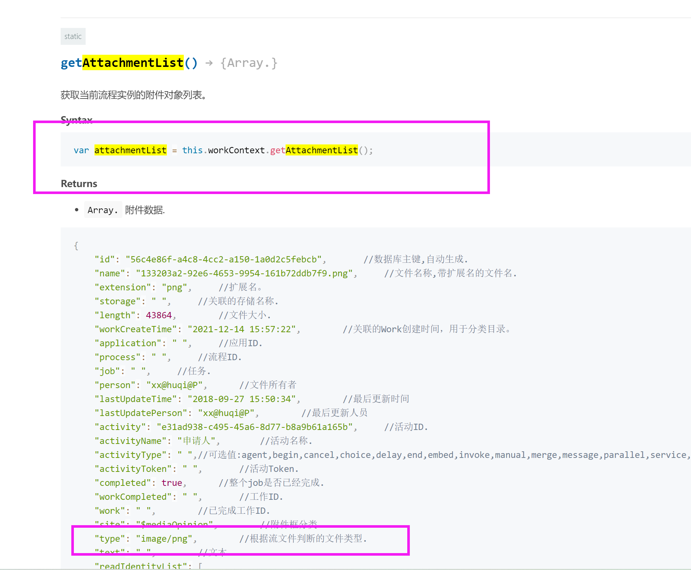Image resolution: width=691 pixels, height=570 pixels.
Task: Click the comment //最后更新人员
Action: [334, 413]
